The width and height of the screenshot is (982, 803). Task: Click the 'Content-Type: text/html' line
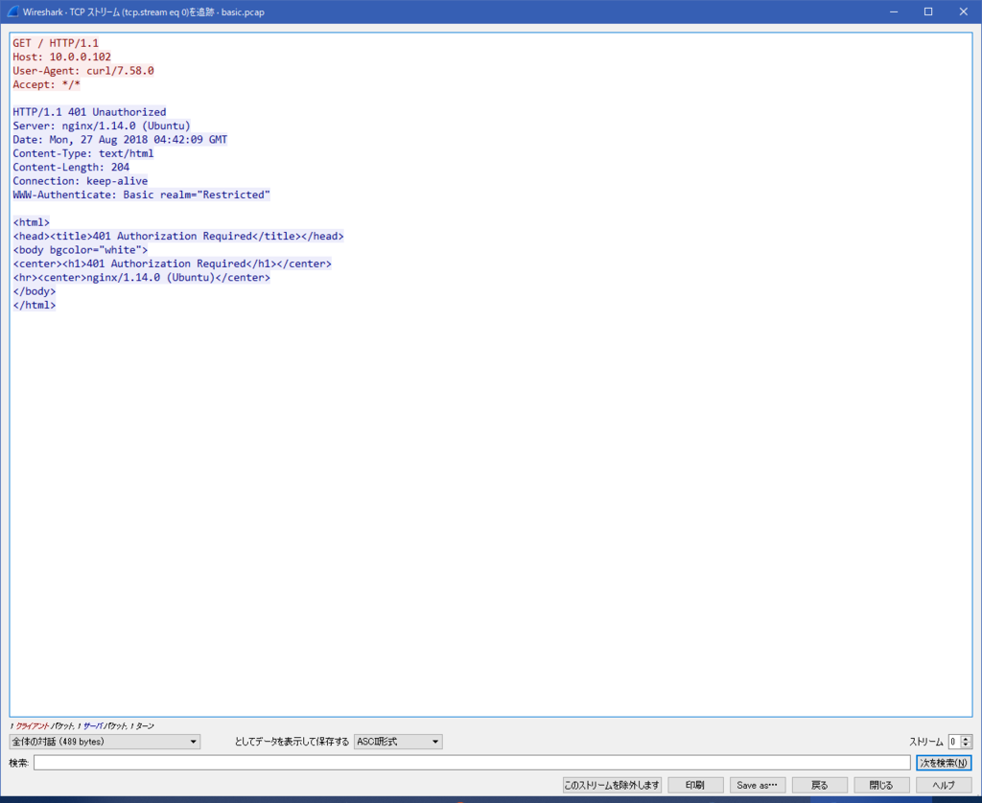[83, 153]
